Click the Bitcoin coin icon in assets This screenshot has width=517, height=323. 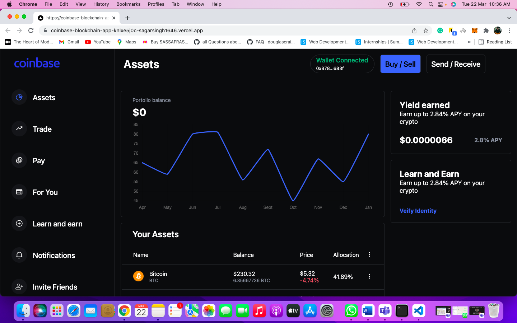tap(138, 276)
